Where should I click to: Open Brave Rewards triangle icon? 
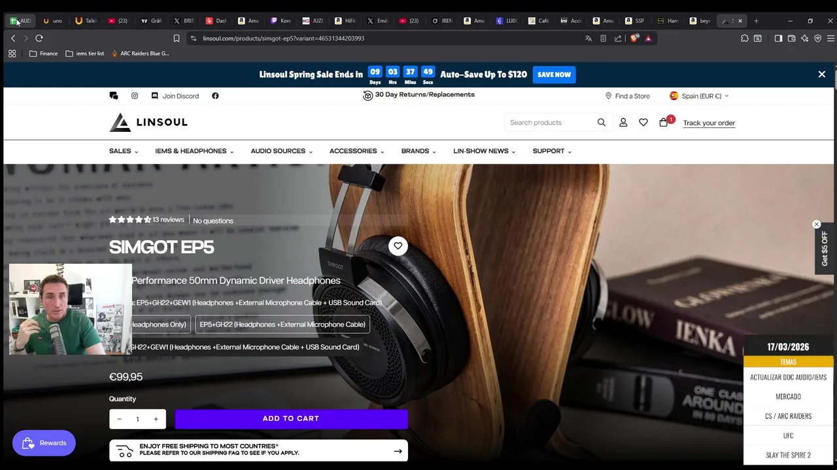coord(648,39)
